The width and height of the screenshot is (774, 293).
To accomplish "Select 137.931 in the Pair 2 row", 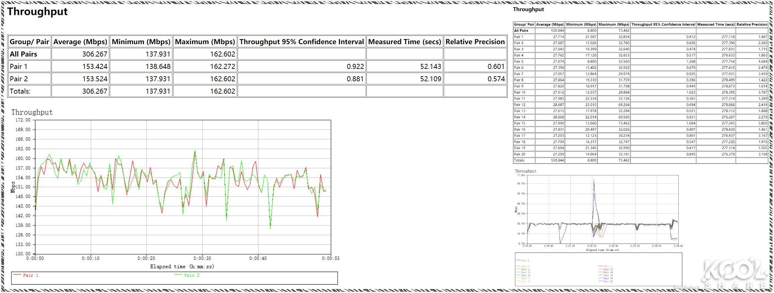I will click(158, 79).
